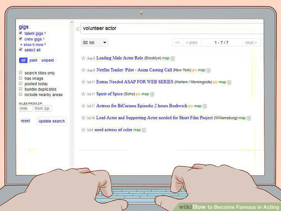Hide the Lead Actor Short Film posting
281x211 pixels.
[x=249, y=118]
